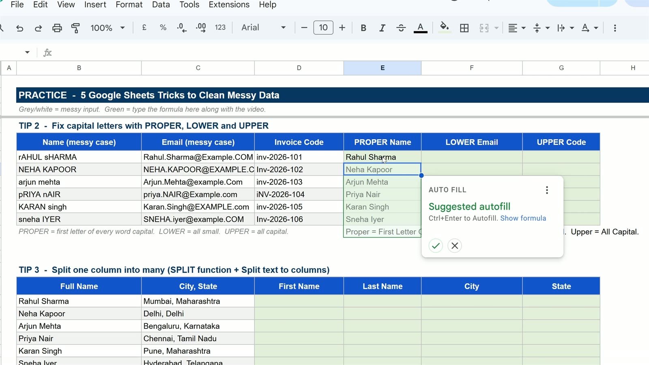Image resolution: width=649 pixels, height=365 pixels.
Task: Open the Insert menu
Action: coord(95,4)
